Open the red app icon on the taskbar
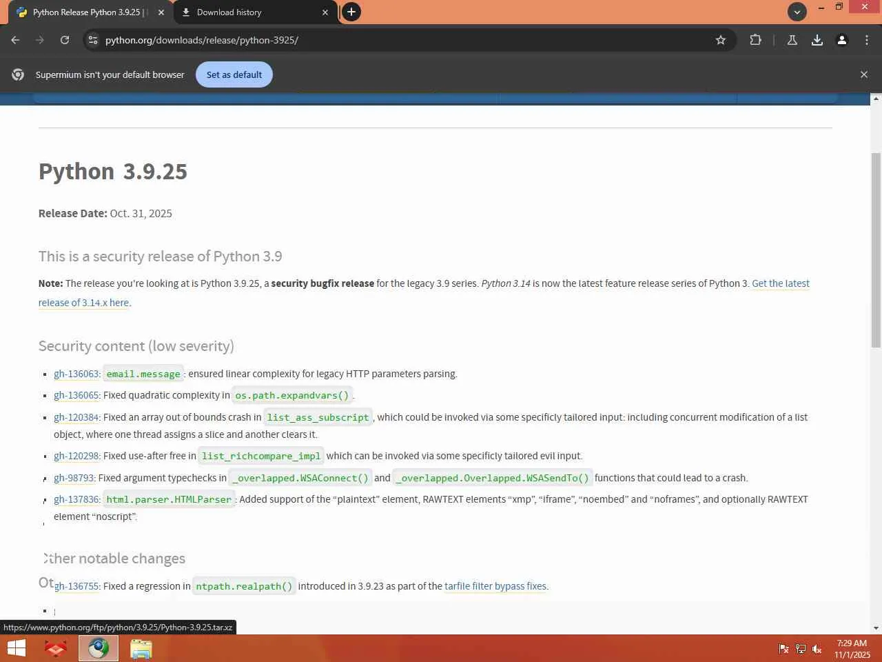The image size is (882, 662). 56,648
